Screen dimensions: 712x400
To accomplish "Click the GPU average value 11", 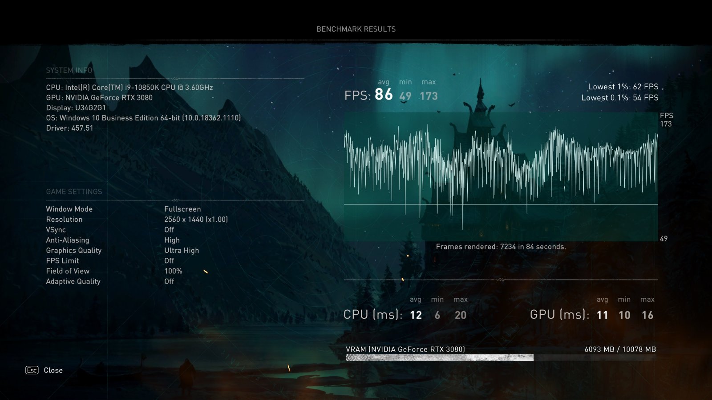I will click(x=602, y=315).
